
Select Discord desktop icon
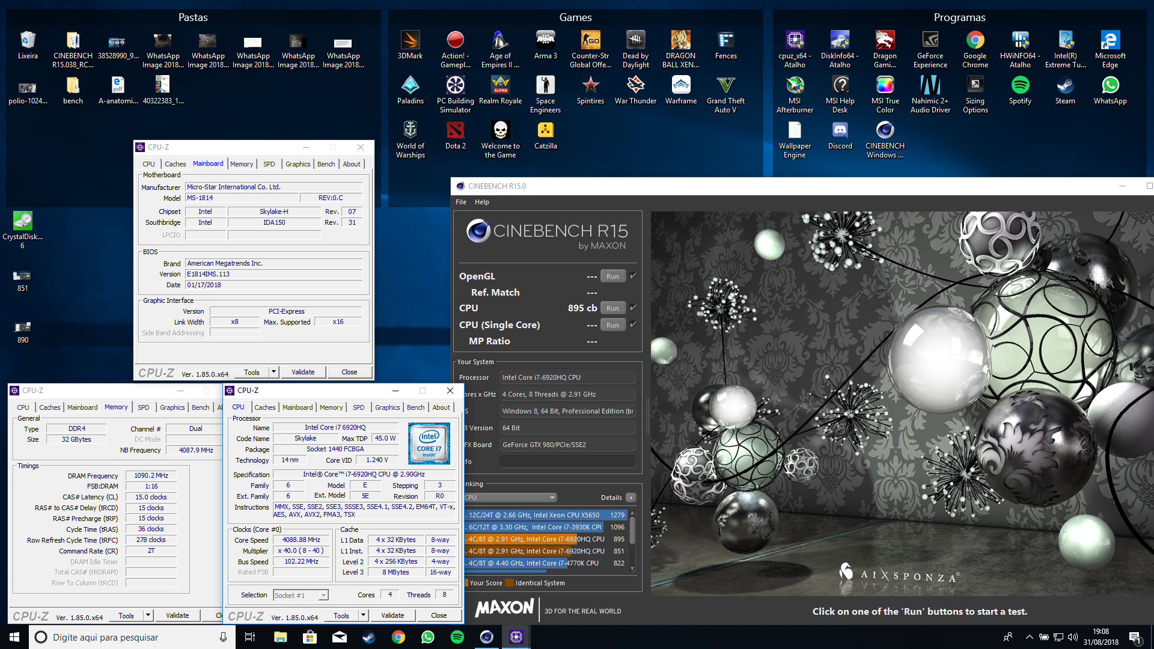pos(840,135)
